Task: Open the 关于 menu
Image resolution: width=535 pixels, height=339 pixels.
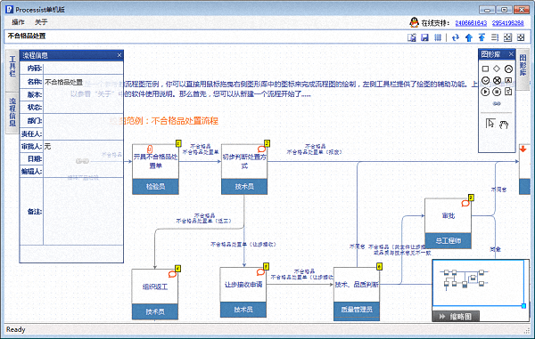Action: 41,22
